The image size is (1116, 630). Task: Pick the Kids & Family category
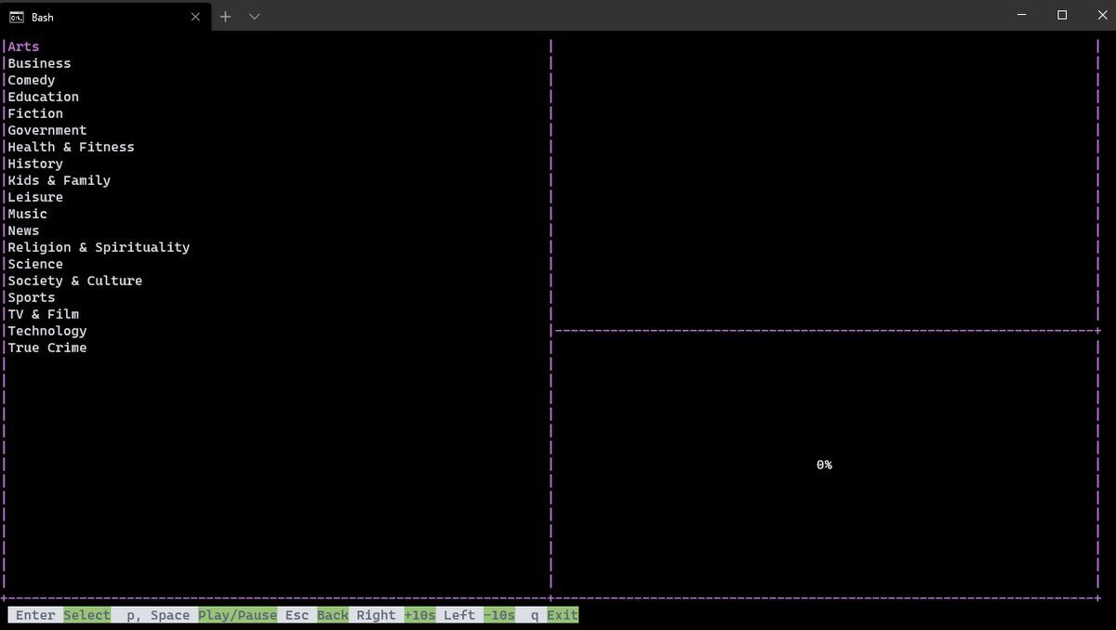coord(59,180)
